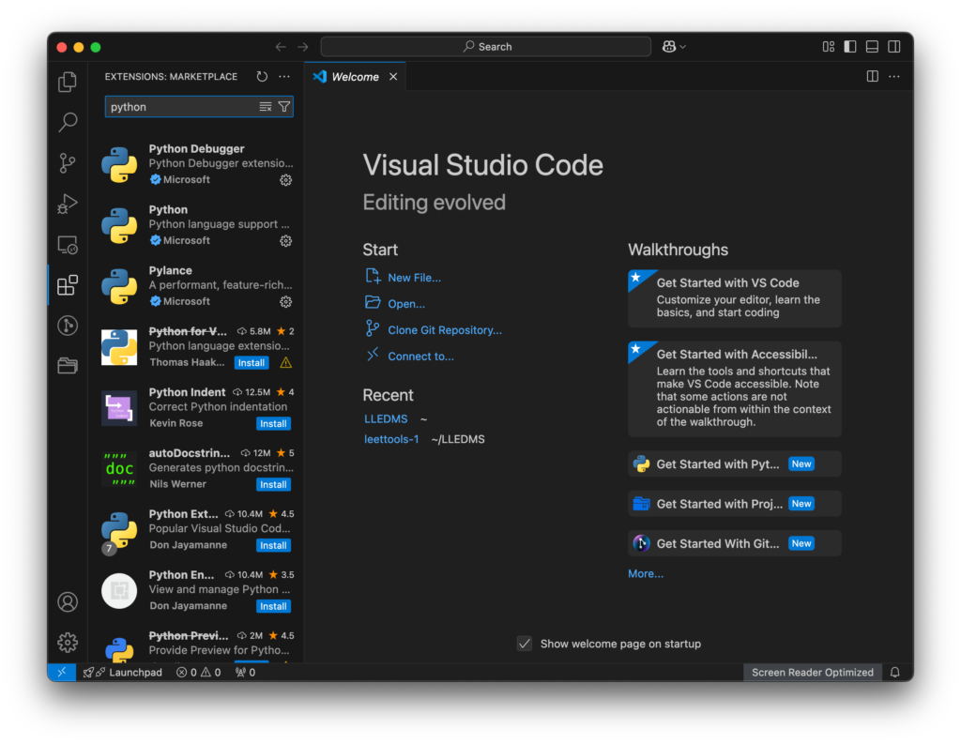This screenshot has height=744, width=961.
Task: Close the Welcome tab
Action: pos(393,77)
